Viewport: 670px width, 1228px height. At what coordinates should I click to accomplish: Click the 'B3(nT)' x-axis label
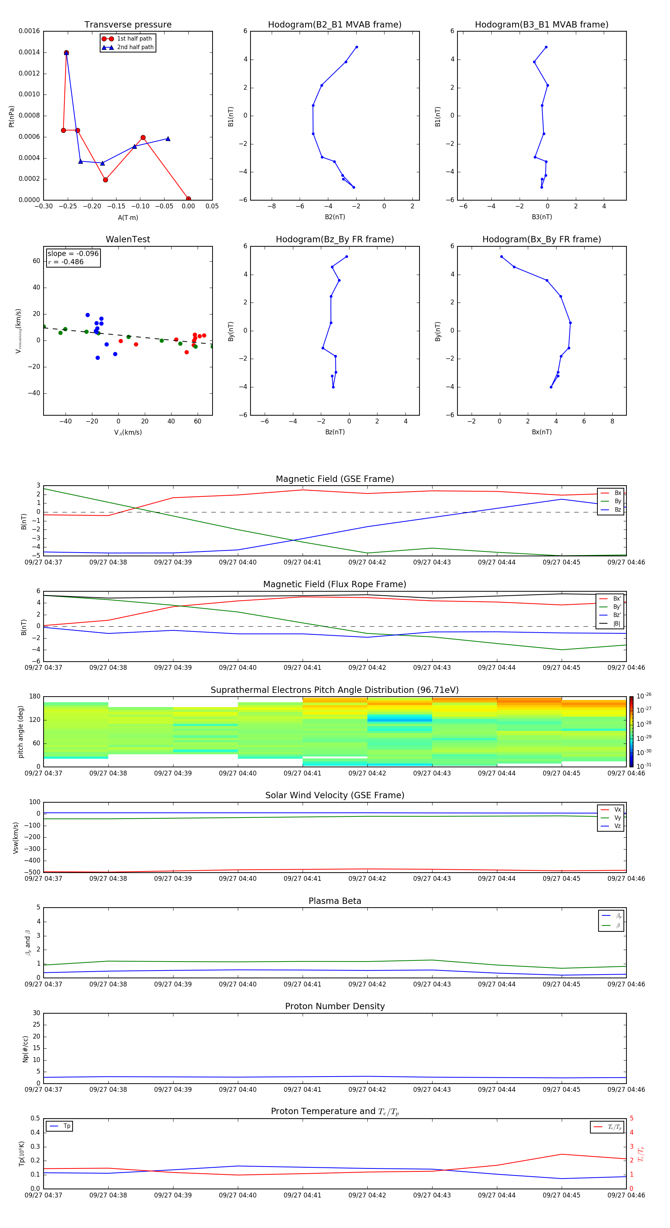coord(542,217)
